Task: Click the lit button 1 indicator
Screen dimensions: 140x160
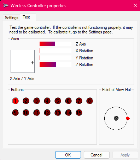Action: pos(15,101)
